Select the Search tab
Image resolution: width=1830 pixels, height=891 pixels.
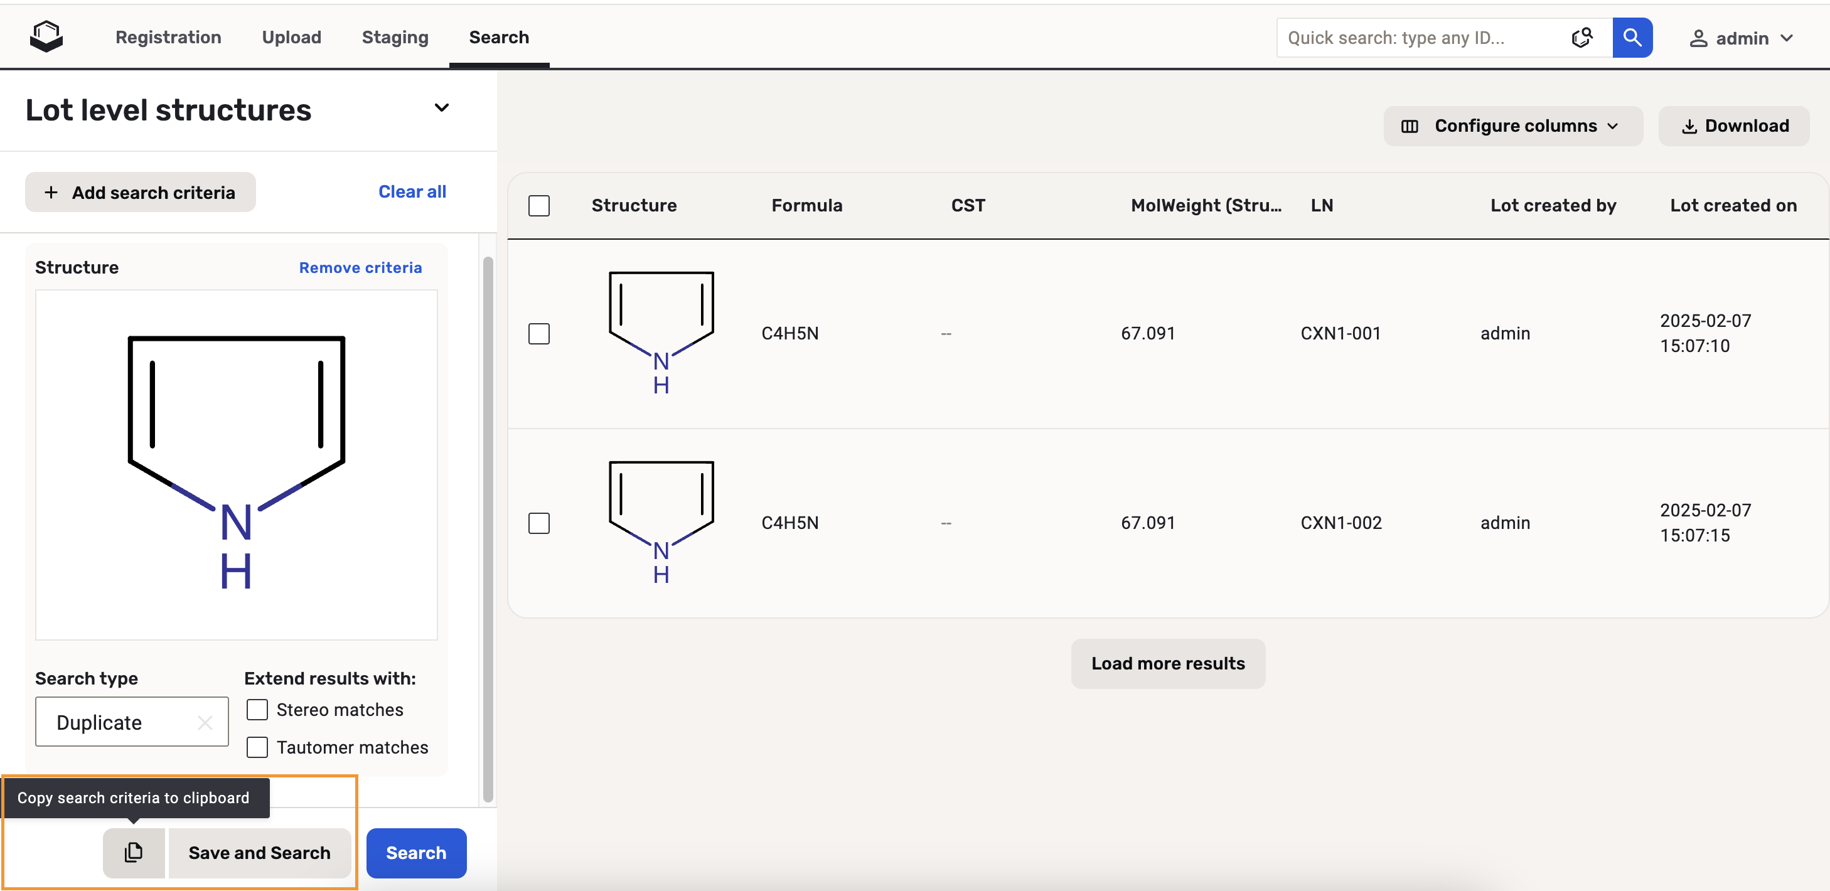click(499, 37)
